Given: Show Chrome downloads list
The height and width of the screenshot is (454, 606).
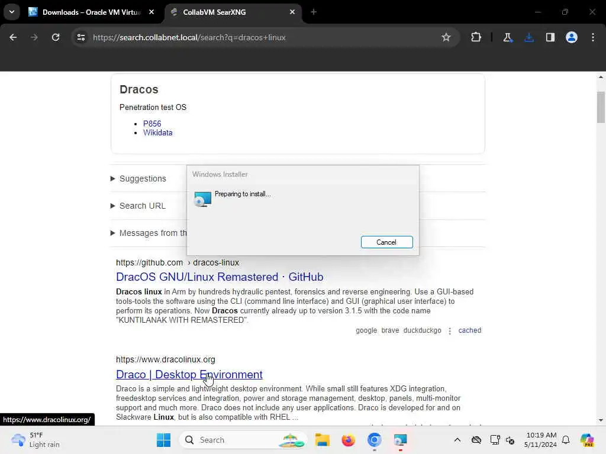Looking at the screenshot, I should click(528, 37).
